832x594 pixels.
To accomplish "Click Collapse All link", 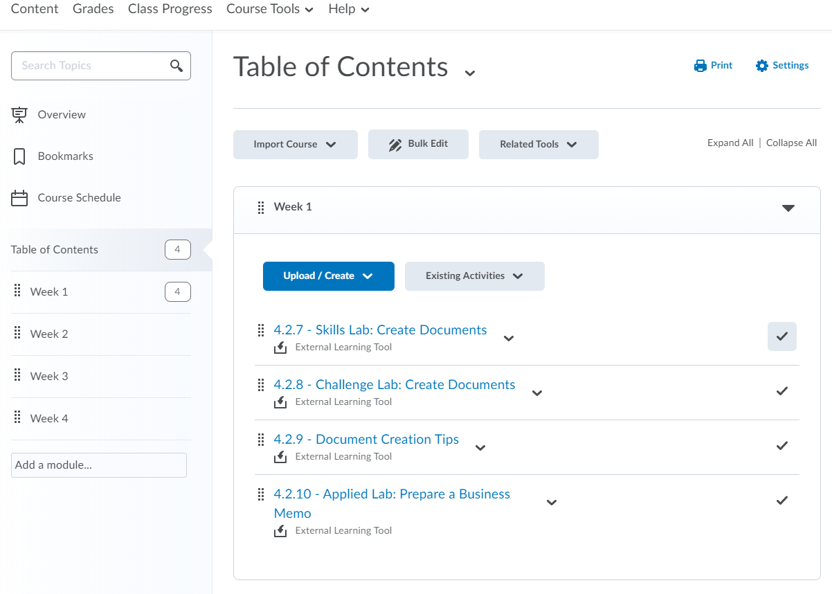I will (x=791, y=143).
